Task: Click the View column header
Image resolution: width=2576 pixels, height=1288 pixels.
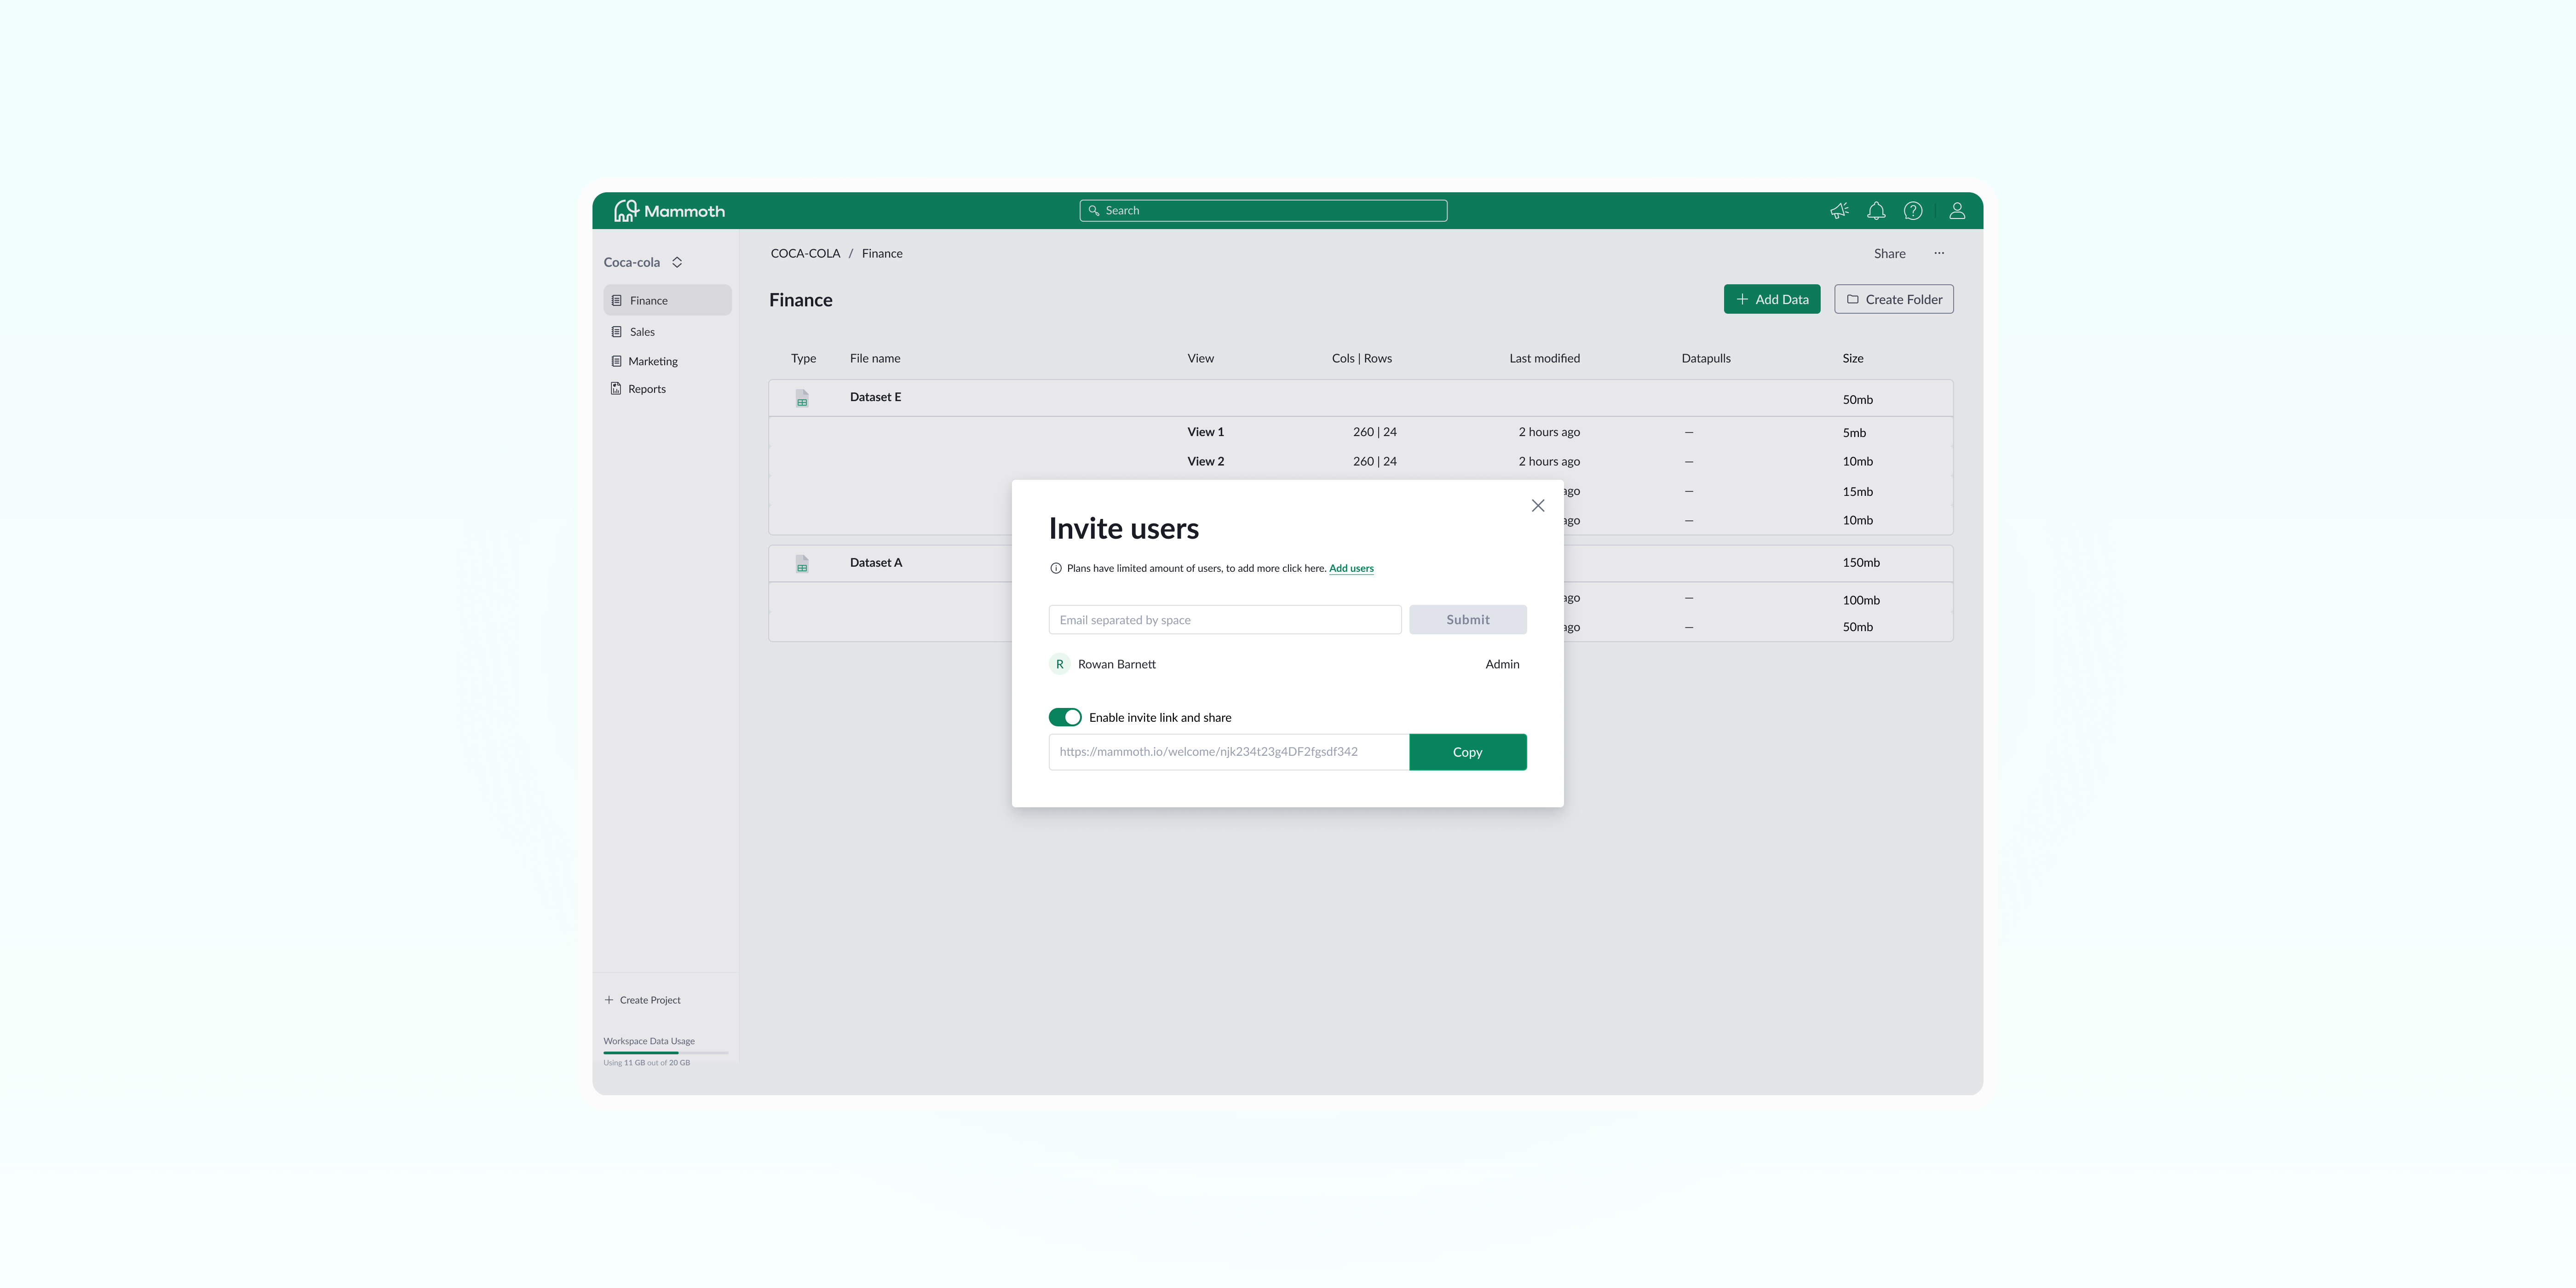Action: point(1200,358)
